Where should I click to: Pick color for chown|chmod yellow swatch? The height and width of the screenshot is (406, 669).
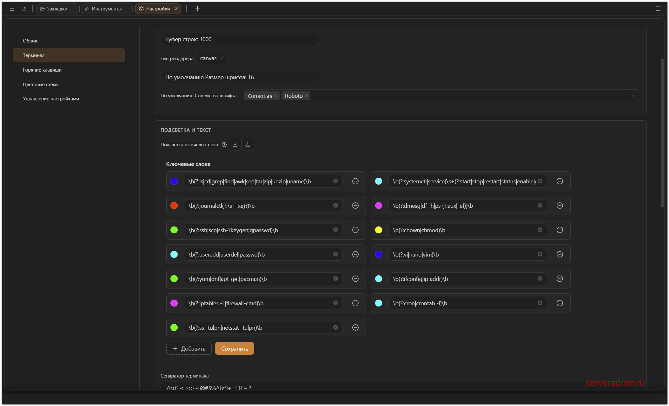click(378, 230)
